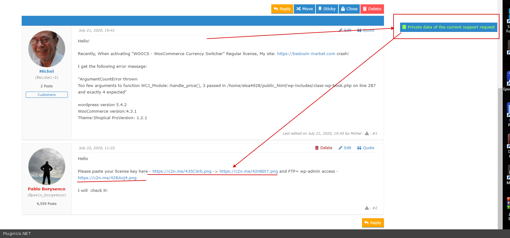Edit Pablo's reply post
The image size is (510, 238).
345,148
